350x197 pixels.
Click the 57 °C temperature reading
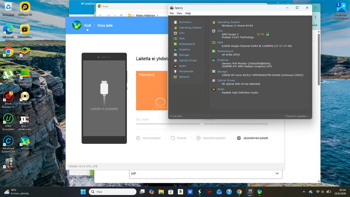pos(260,34)
